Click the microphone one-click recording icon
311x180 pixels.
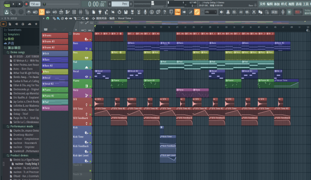click(x=145, y=12)
